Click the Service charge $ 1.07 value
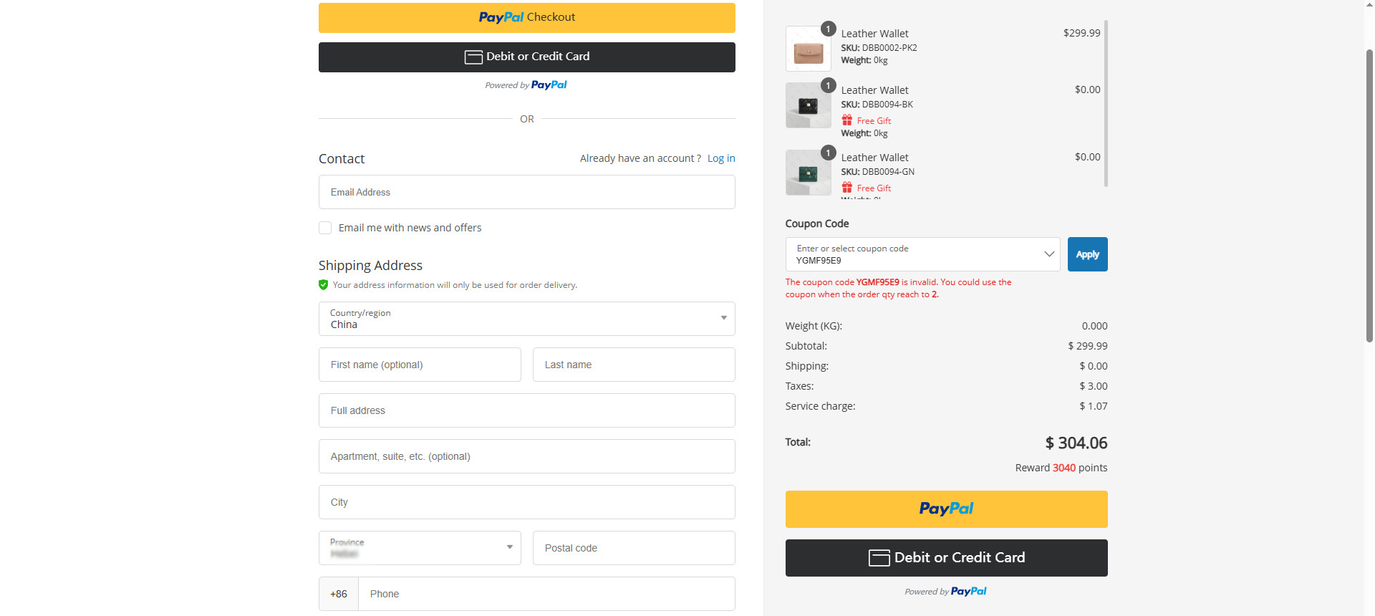This screenshot has height=616, width=1375. click(x=1094, y=406)
